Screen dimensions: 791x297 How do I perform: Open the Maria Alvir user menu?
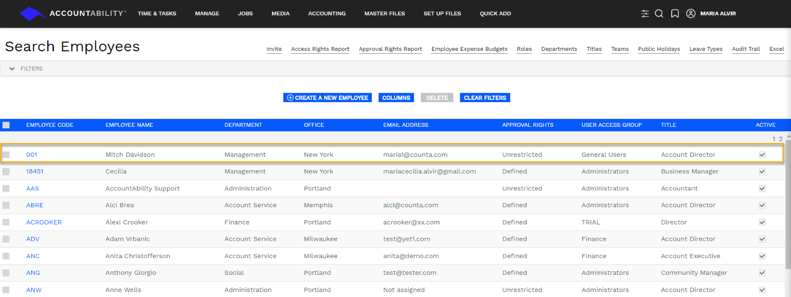(x=718, y=14)
